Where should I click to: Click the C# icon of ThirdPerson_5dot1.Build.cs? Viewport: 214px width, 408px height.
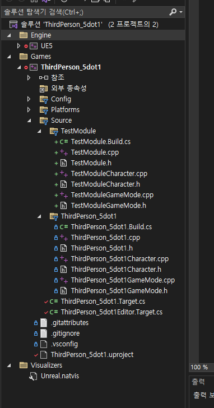tap(64, 227)
